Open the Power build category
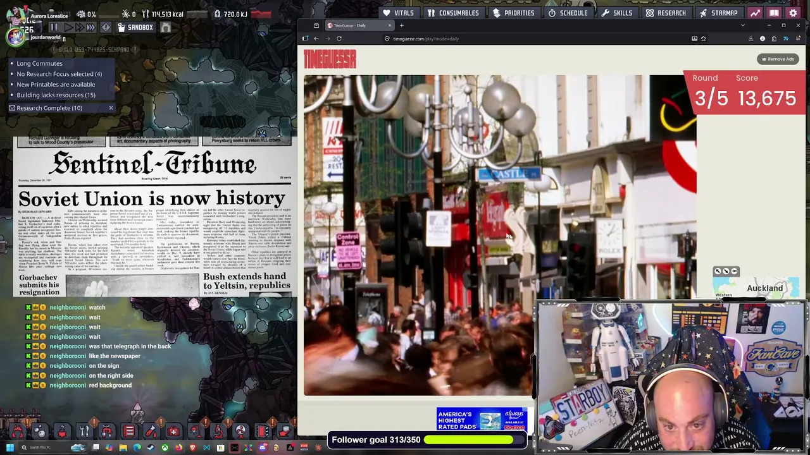 click(x=62, y=432)
